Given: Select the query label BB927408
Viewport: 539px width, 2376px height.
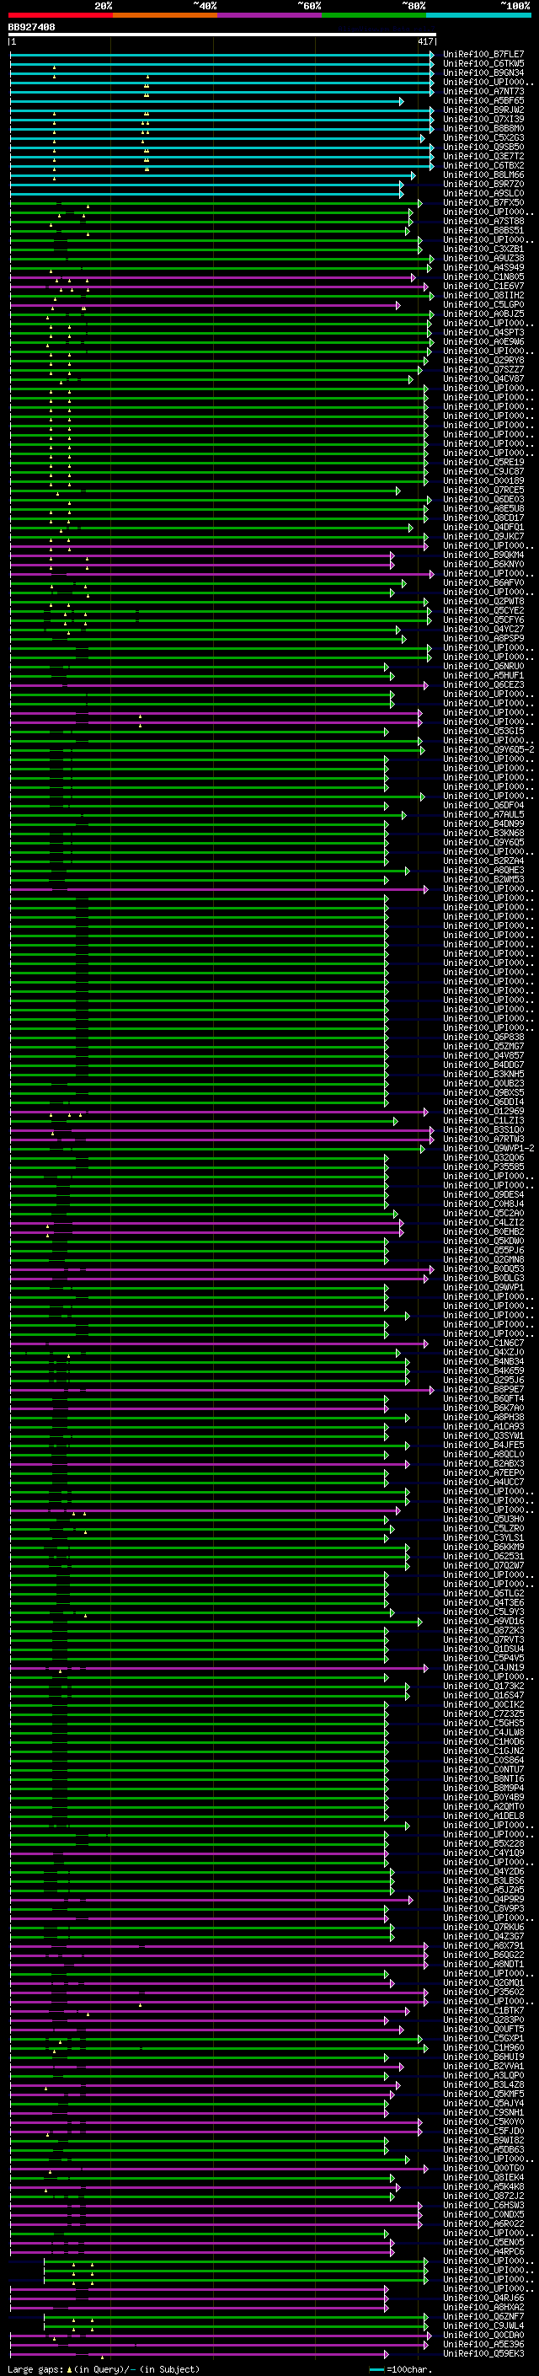Looking at the screenshot, I should 31,28.
